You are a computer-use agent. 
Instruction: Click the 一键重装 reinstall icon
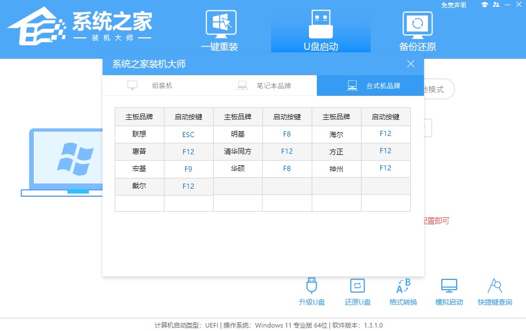(x=220, y=28)
